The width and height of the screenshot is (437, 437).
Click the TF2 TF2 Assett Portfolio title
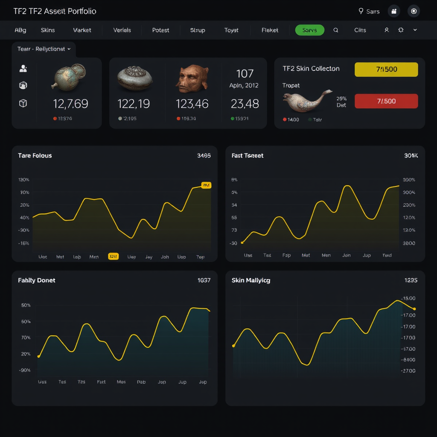coord(55,11)
